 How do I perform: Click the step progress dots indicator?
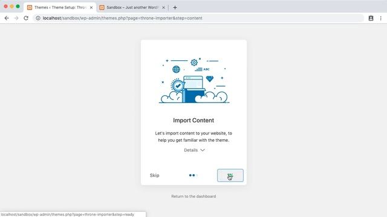(x=193, y=175)
